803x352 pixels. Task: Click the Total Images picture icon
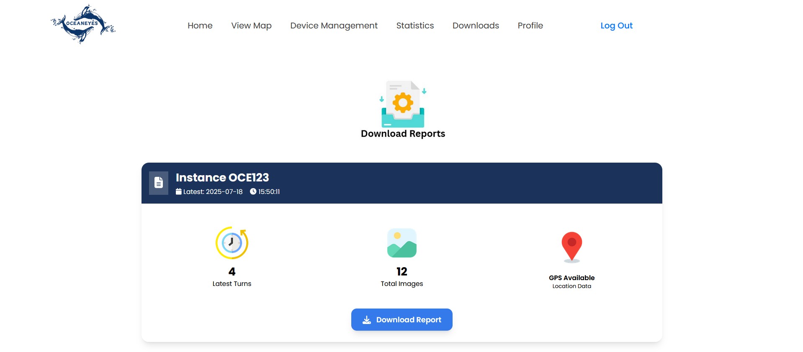pos(402,243)
